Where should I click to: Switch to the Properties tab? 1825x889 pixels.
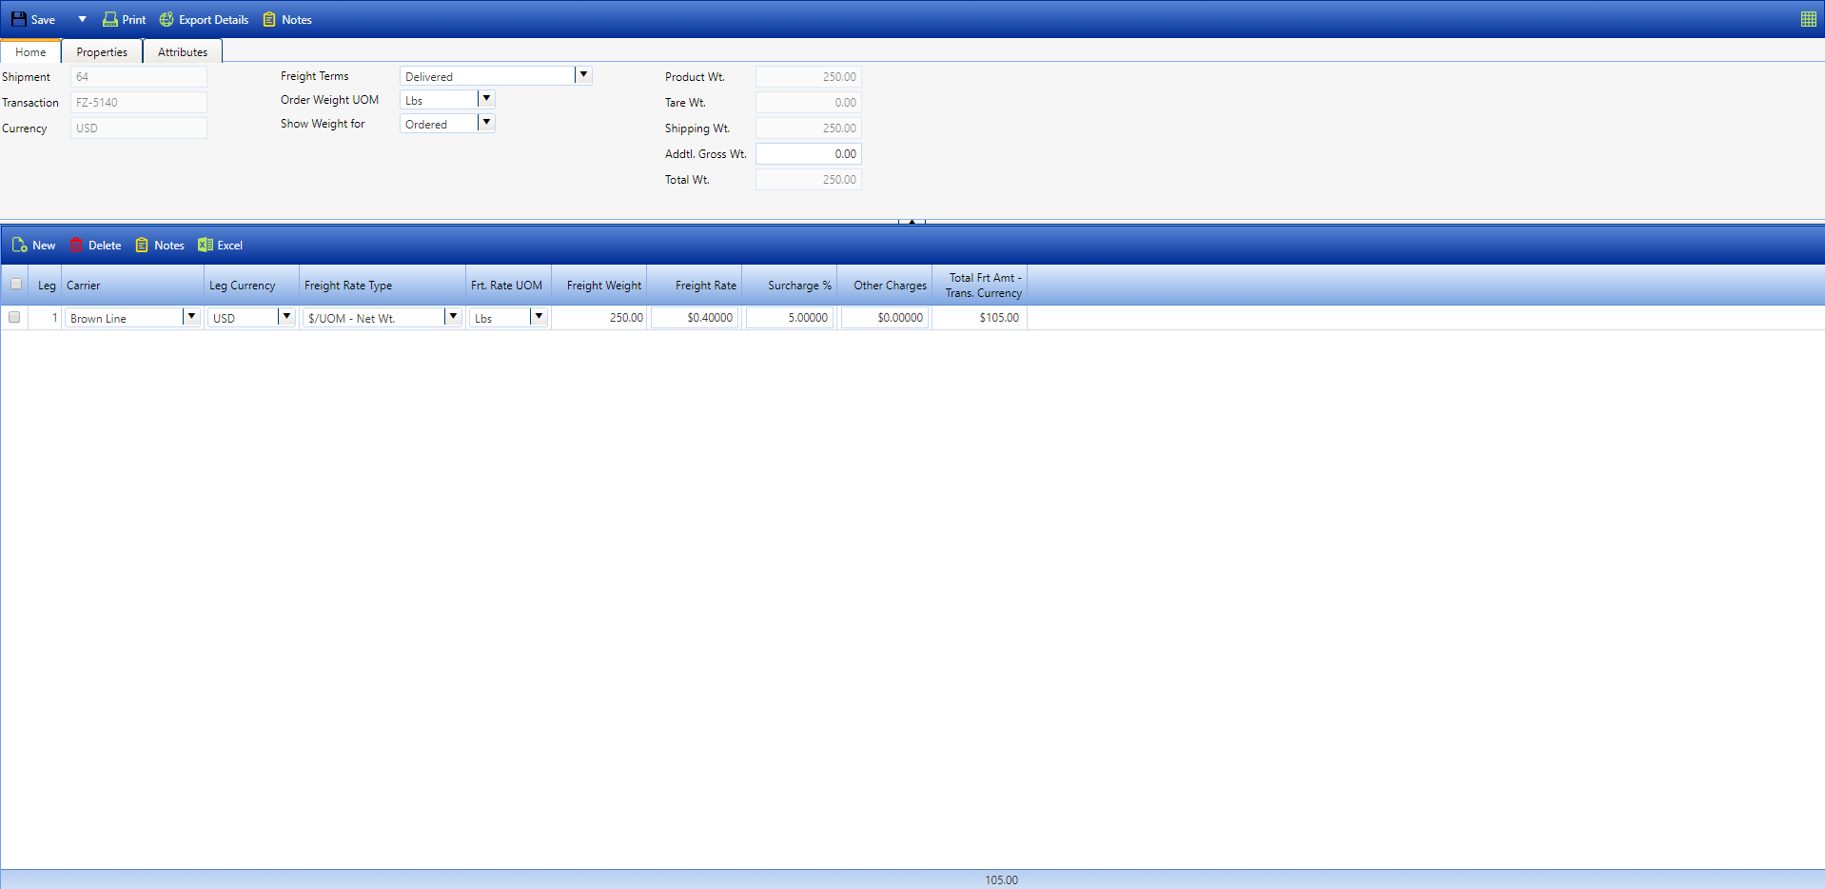(x=102, y=52)
